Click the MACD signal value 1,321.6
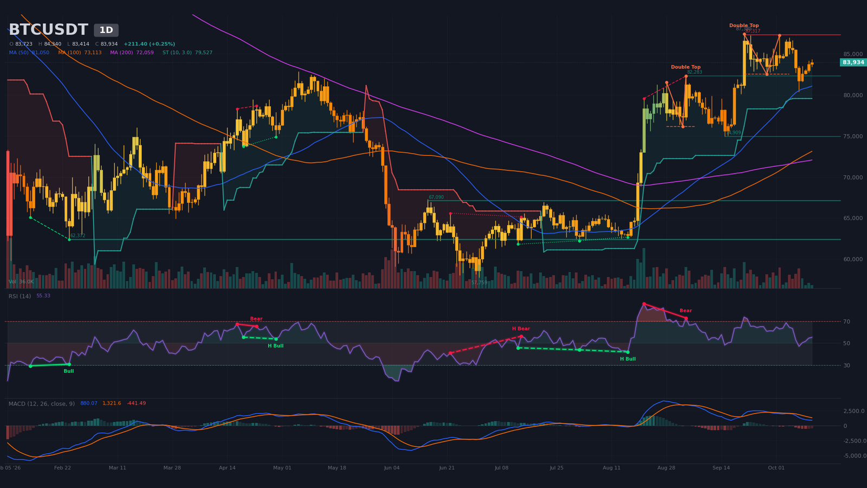This screenshot has width=867, height=488. (112, 403)
